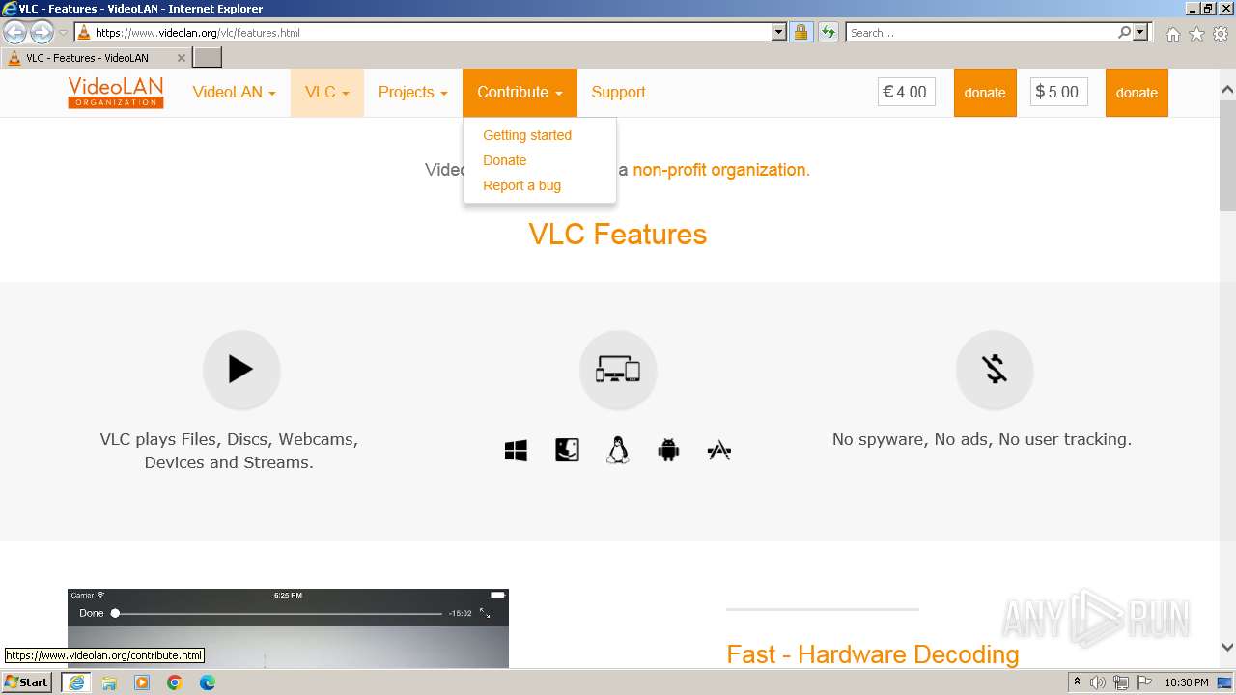Viewport: 1236px width, 695px height.
Task: Click the video progress slider in screenshot
Action: [x=277, y=613]
